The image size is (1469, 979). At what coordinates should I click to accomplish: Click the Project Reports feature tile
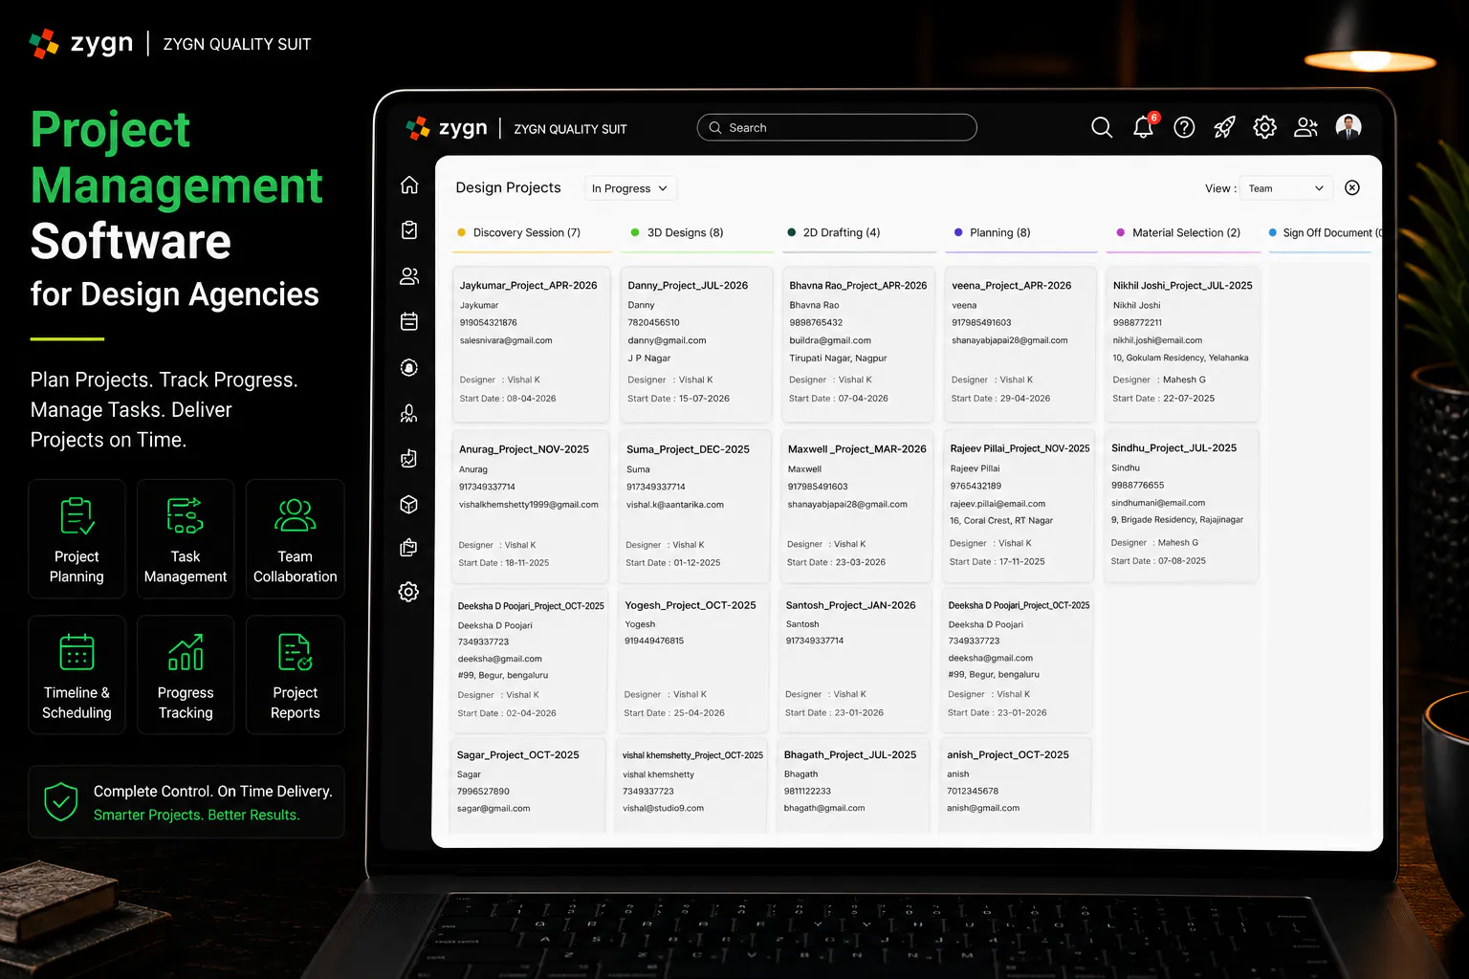[295, 675]
